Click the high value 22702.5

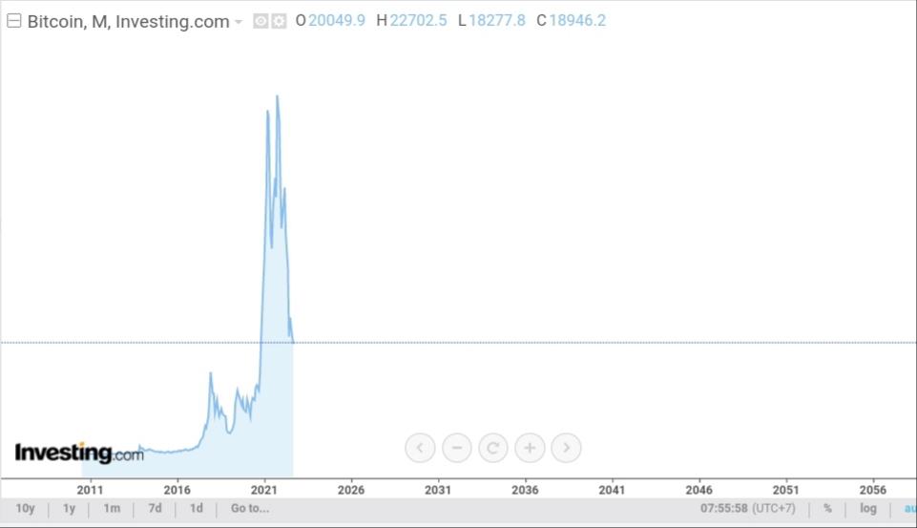point(419,20)
